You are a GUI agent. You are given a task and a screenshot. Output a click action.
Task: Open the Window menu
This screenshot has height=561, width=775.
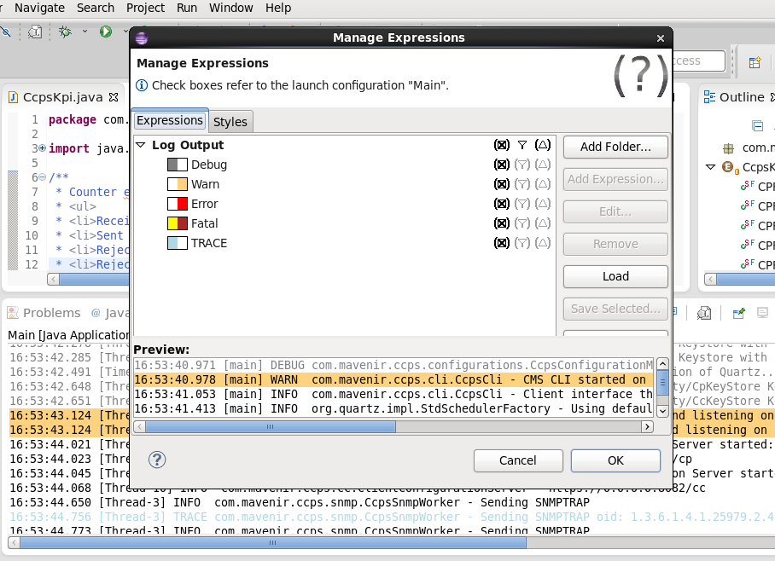[230, 8]
